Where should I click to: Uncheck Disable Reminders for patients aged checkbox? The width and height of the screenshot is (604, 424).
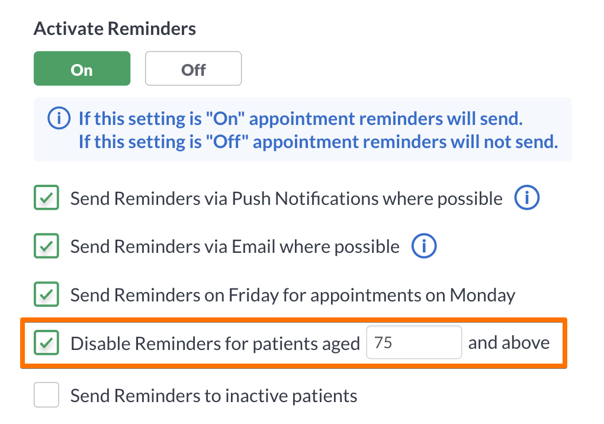[46, 342]
